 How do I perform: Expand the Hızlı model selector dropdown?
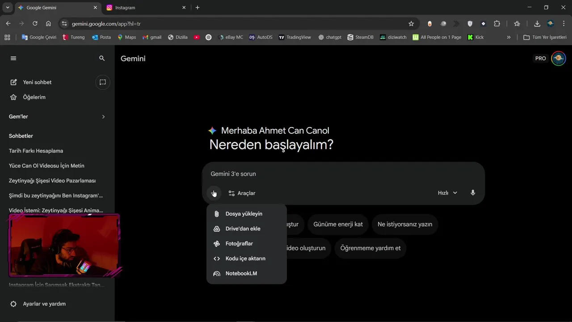[x=447, y=193]
